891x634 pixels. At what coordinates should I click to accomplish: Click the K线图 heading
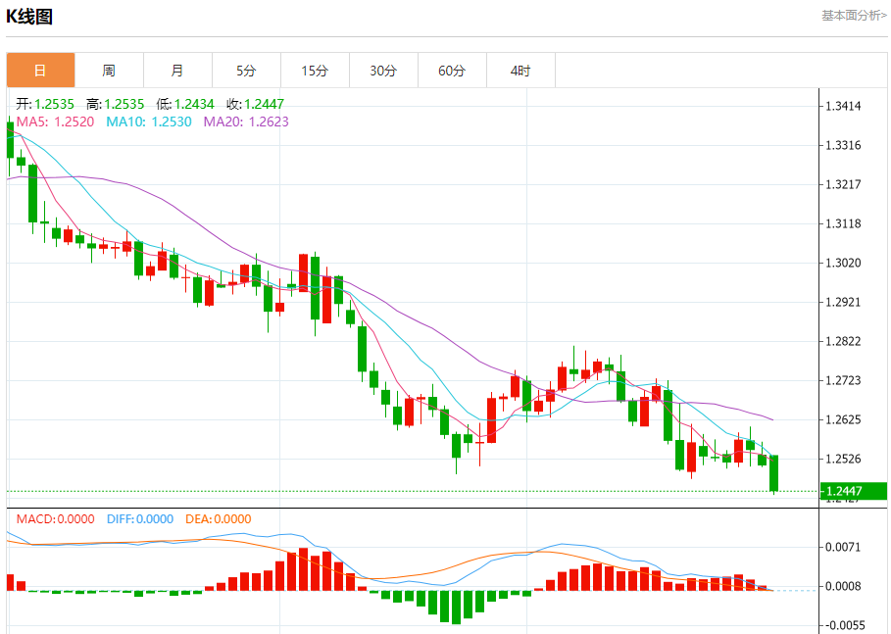[29, 17]
